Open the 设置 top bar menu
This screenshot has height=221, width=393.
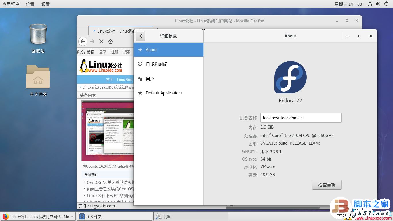click(x=45, y=4)
